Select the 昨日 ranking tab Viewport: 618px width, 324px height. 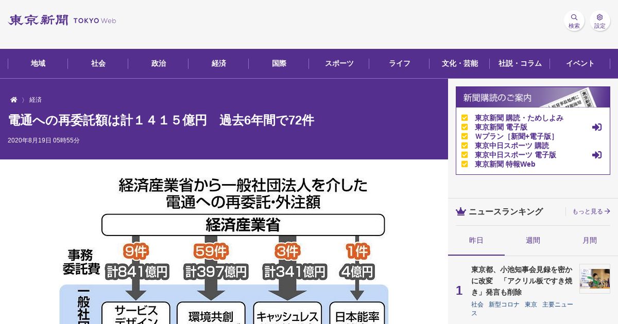tap(476, 240)
